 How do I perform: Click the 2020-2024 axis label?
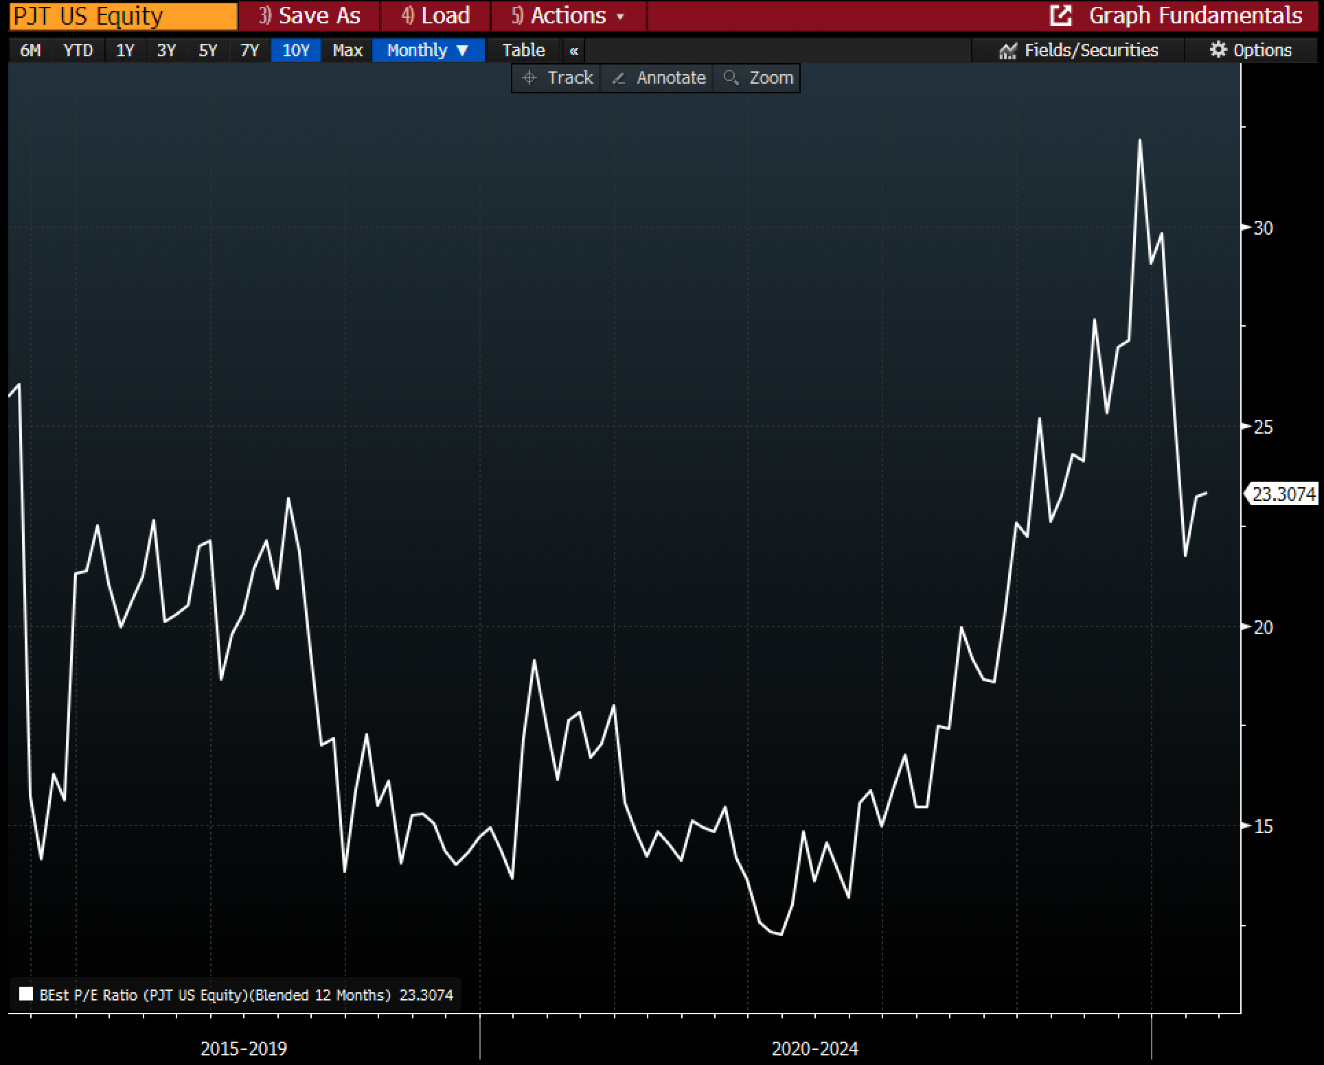tap(815, 1049)
